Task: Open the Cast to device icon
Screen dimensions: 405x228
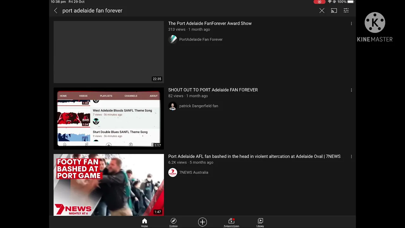Action: (x=334, y=11)
